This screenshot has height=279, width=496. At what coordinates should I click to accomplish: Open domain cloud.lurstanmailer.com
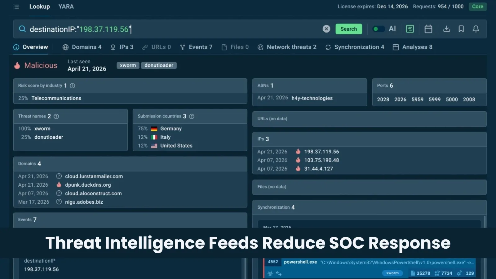click(94, 176)
